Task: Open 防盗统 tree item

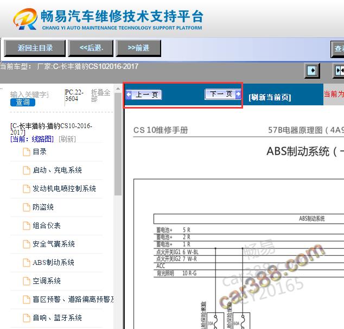Action: (43, 207)
